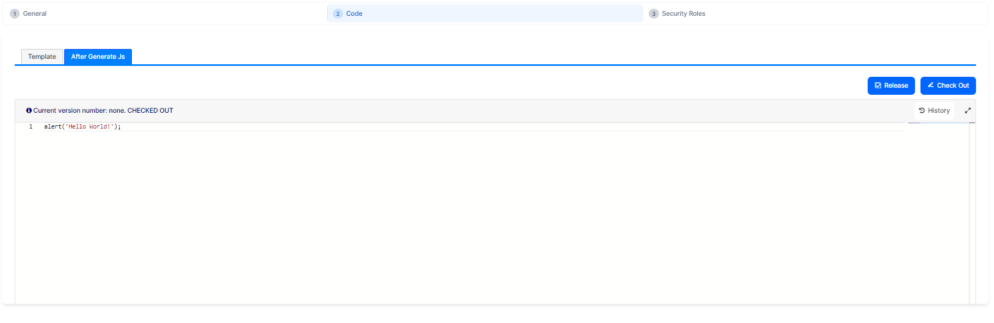Click the step 3 number badge
The height and width of the screenshot is (323, 994).
tap(654, 14)
